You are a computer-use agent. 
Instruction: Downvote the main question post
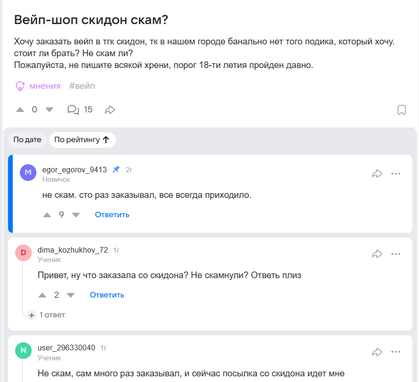49,110
